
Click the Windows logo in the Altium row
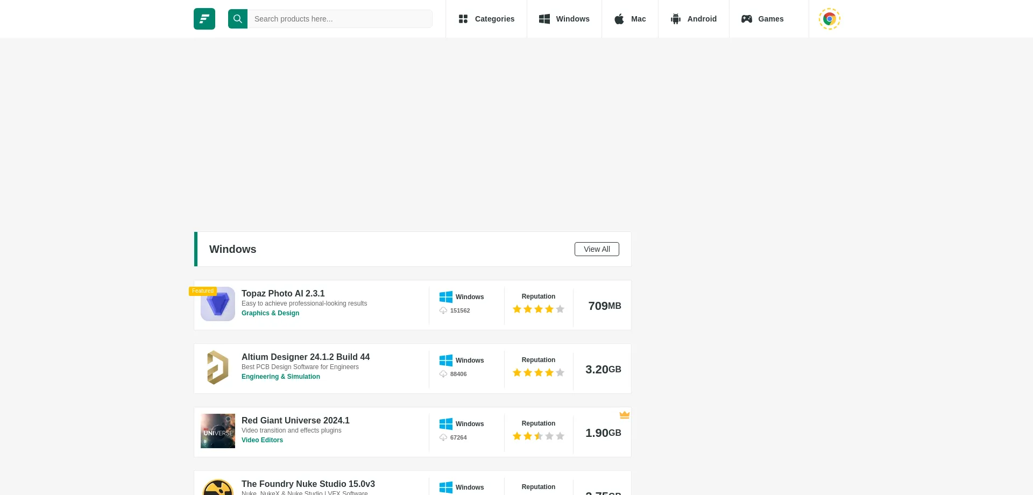(x=446, y=360)
